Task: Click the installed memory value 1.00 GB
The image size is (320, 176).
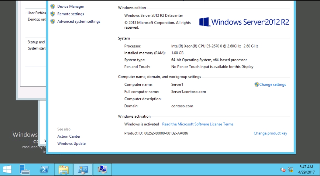Action: [177, 53]
